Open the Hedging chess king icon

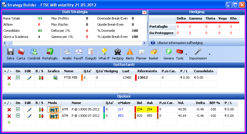[x=117, y=54]
